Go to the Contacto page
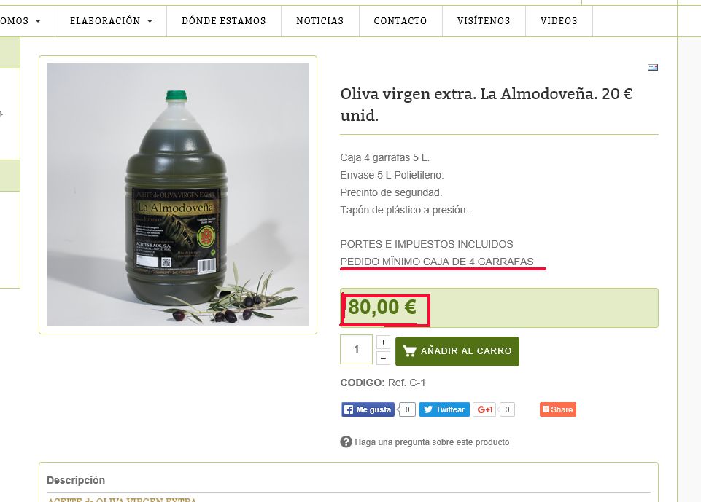The width and height of the screenshot is (701, 502). point(400,21)
